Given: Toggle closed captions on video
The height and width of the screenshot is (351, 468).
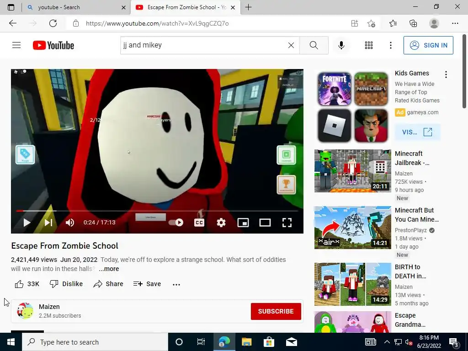Looking at the screenshot, I should pos(199,223).
